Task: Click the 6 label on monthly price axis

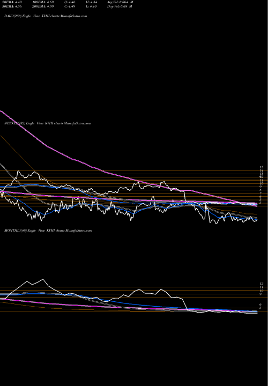Action: (x=260, y=305)
